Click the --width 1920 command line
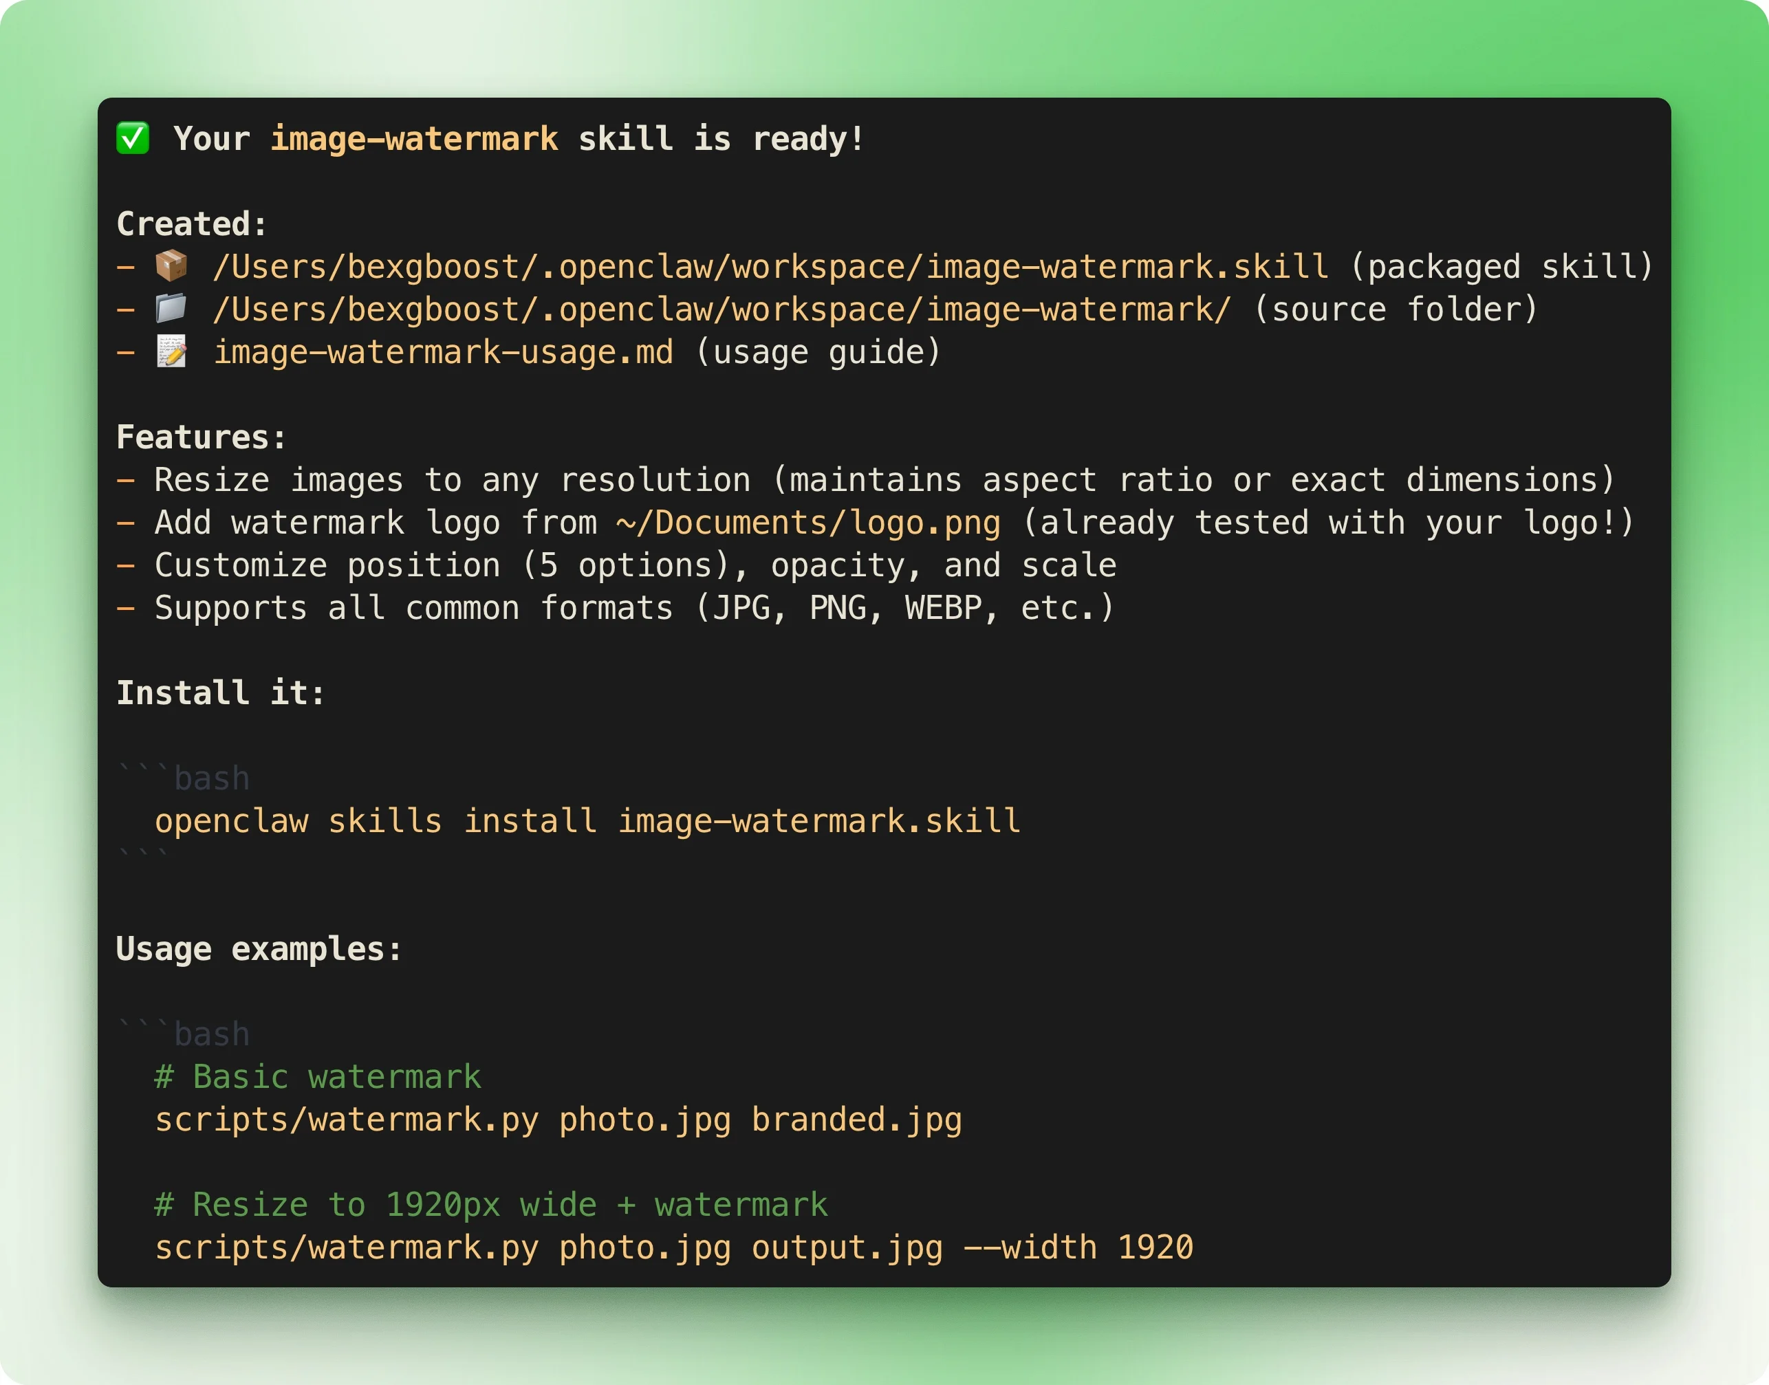 pyautogui.click(x=673, y=1248)
